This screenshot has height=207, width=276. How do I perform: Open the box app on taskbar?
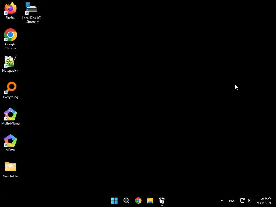162,201
